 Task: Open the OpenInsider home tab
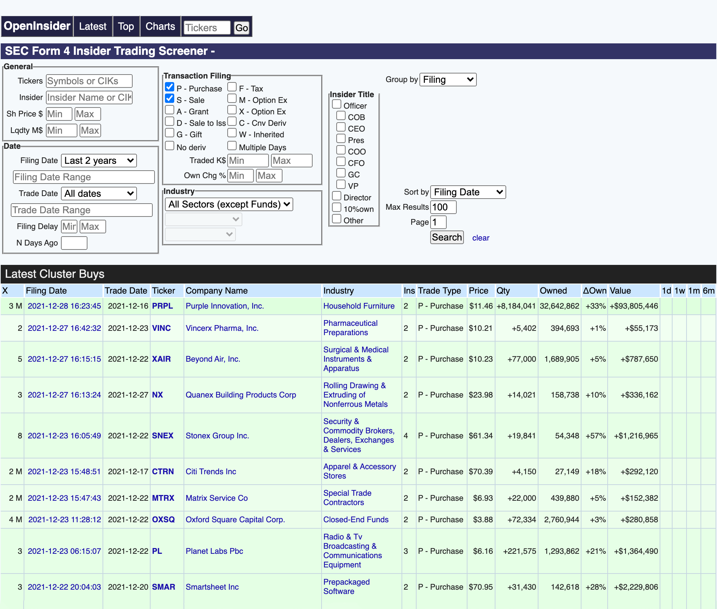[37, 26]
